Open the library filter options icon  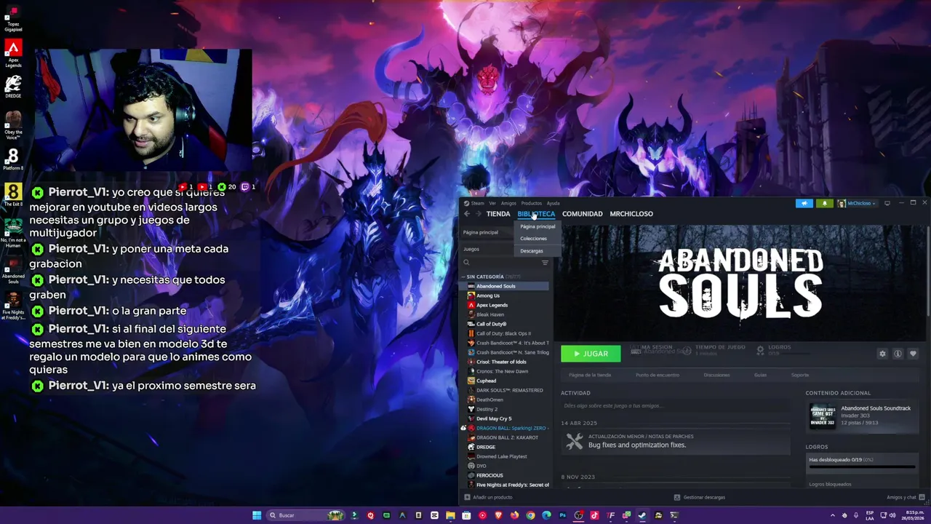[x=545, y=263]
